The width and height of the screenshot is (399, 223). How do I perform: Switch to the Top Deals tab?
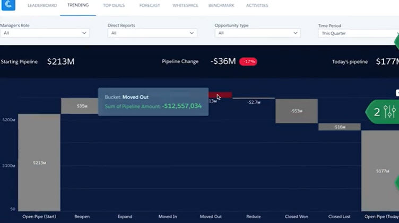(x=114, y=5)
